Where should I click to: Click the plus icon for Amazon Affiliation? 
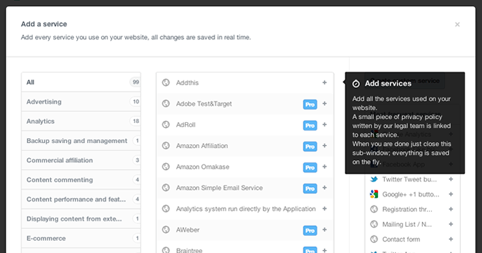click(324, 146)
